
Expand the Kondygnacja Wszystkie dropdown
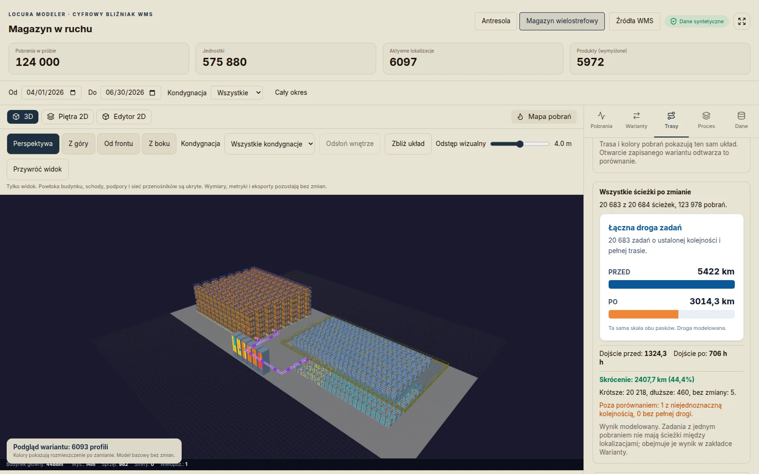tap(237, 93)
